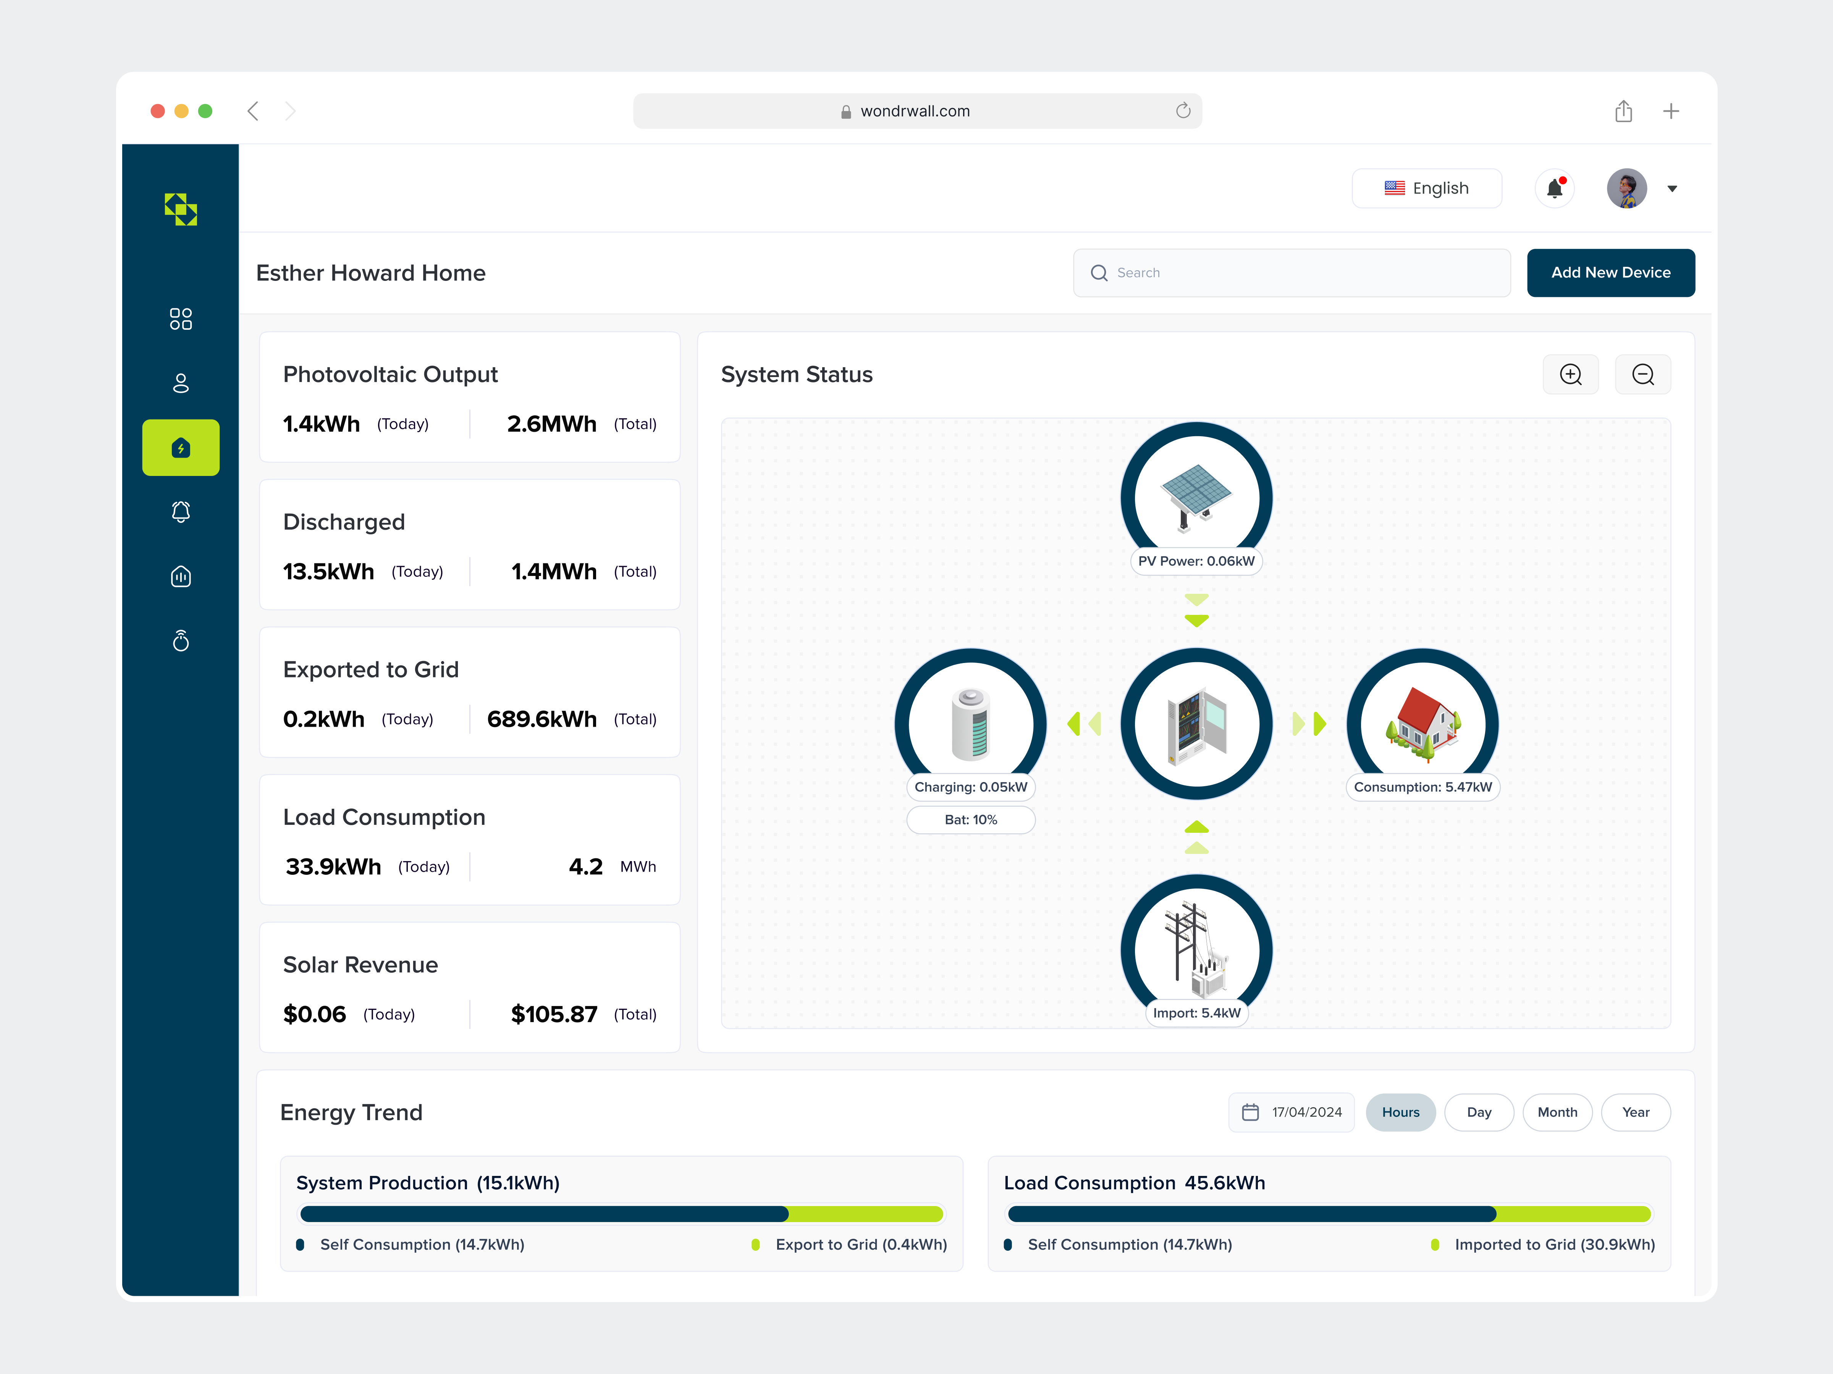Open the English language selector
The width and height of the screenshot is (1833, 1374).
[x=1427, y=188]
